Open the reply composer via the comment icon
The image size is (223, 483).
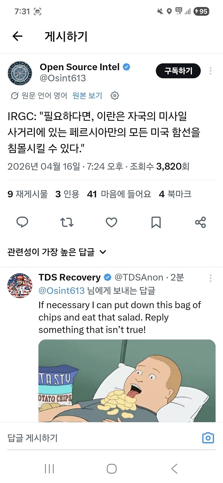point(22,222)
